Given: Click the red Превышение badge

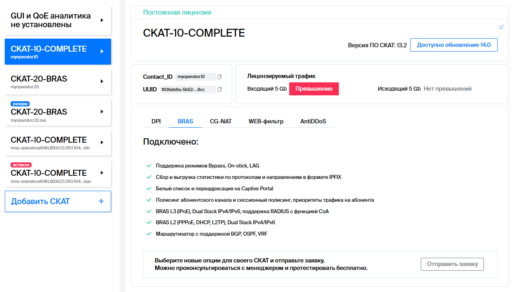Looking at the screenshot, I should 314,89.
